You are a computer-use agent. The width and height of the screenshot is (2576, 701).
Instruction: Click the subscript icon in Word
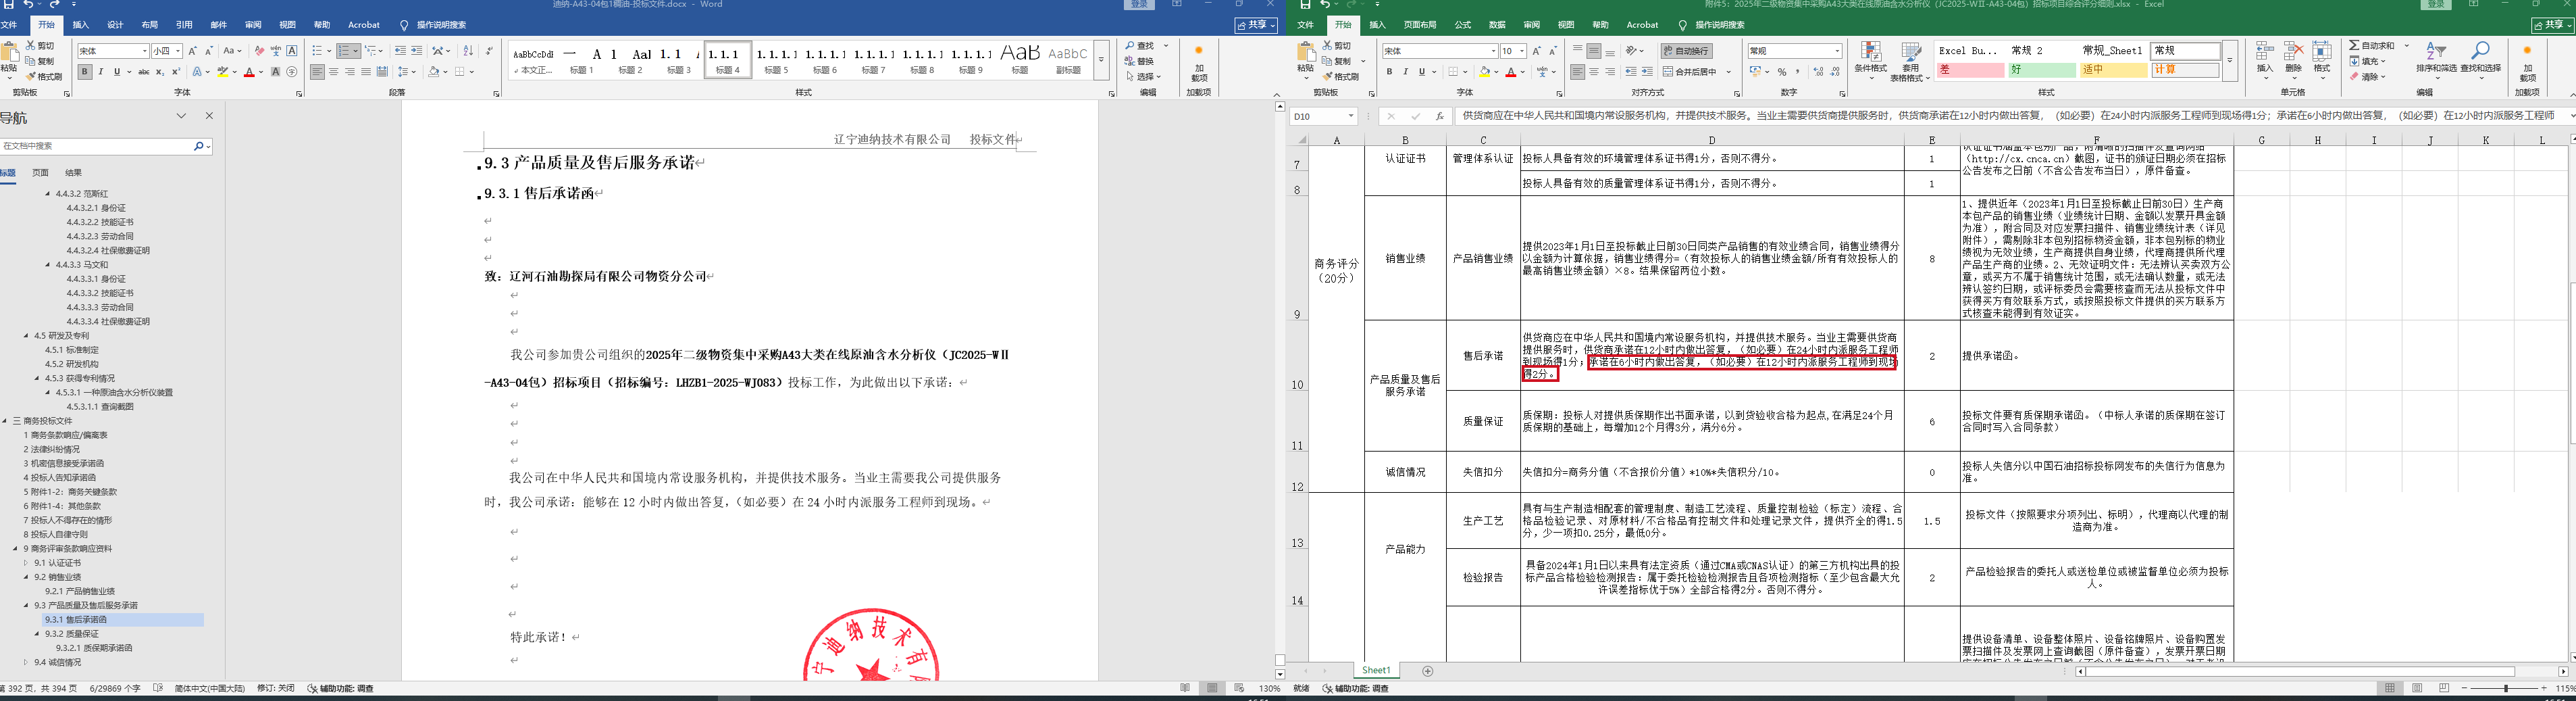pyautogui.click(x=160, y=72)
